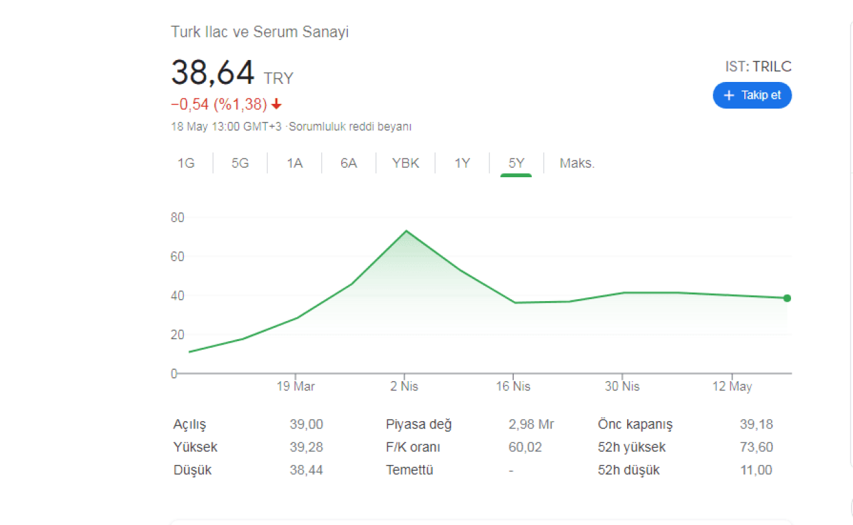Screen dimensions: 853x525
Task: Select the 1G time range tab
Action: pos(186,163)
